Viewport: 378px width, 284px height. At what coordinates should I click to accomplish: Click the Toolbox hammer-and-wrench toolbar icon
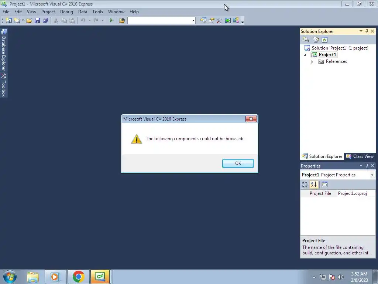point(219,21)
